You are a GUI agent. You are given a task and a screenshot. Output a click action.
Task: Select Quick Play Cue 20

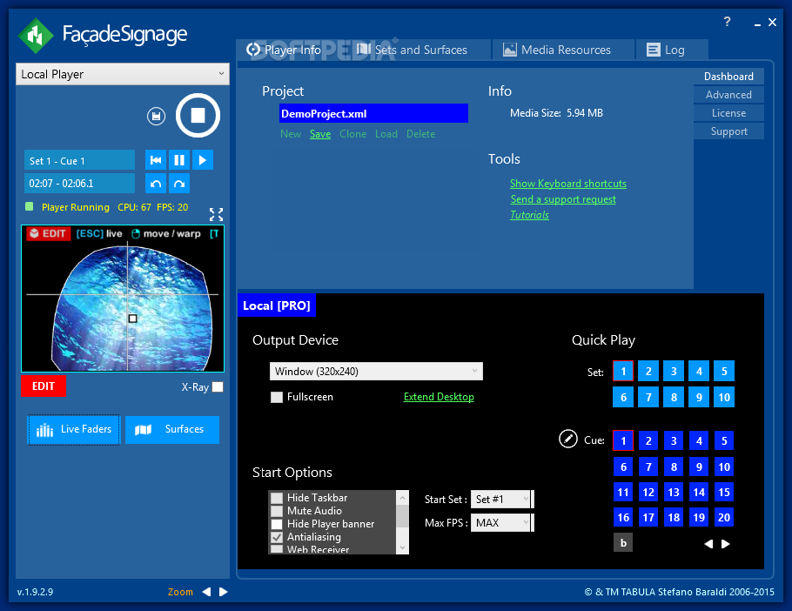(724, 518)
